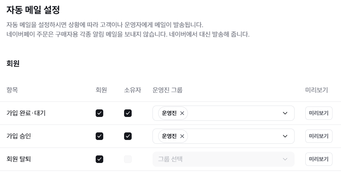
Task: Click the 운영진 그룹 column header
Action: click(x=167, y=90)
